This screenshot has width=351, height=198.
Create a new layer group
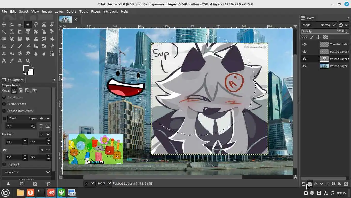(x=310, y=184)
